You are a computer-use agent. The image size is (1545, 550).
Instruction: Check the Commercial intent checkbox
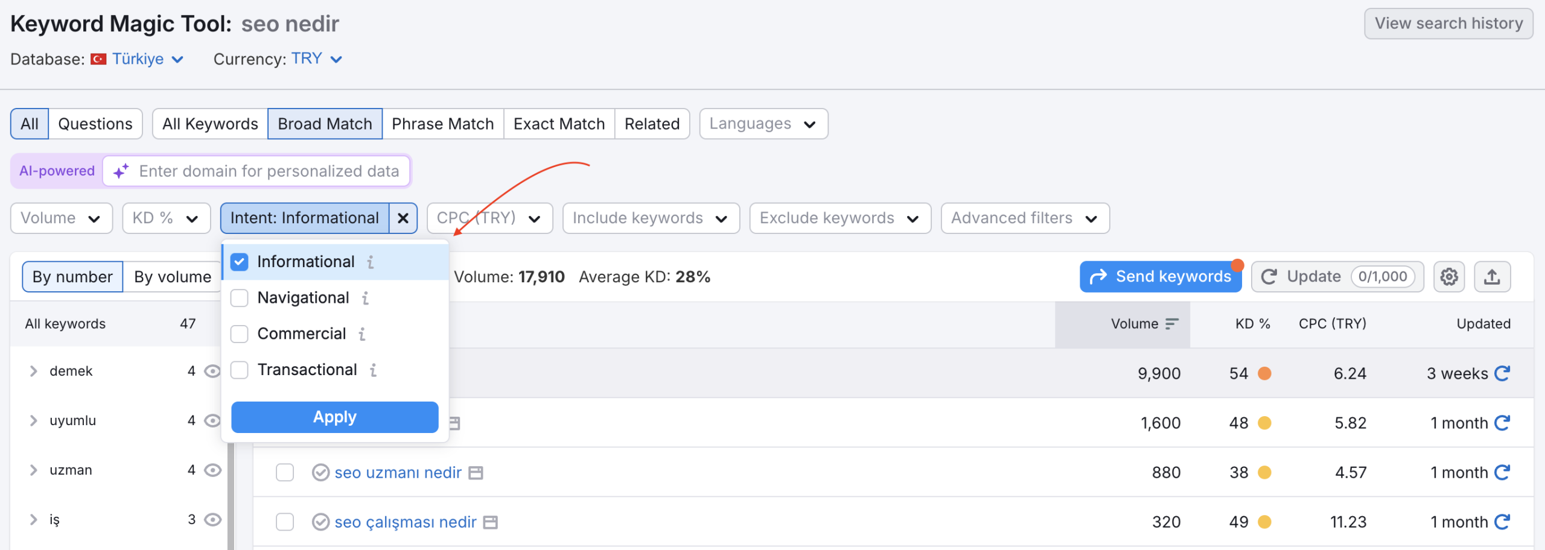coord(240,334)
